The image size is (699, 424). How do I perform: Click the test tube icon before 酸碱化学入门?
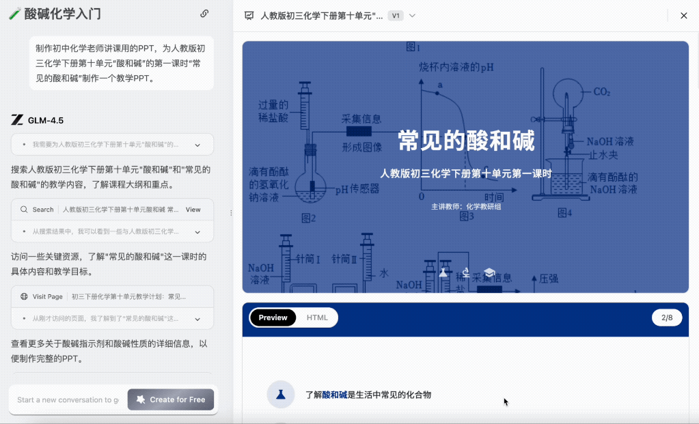pyautogui.click(x=14, y=14)
